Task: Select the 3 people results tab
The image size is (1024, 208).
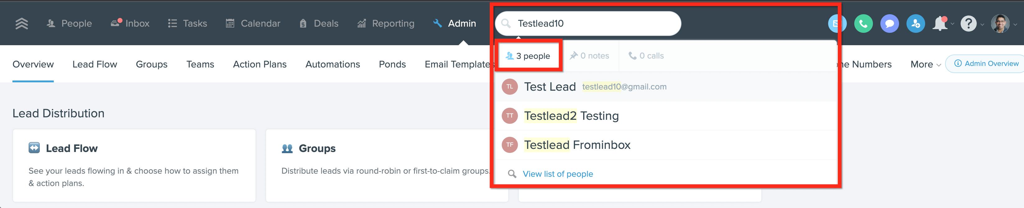Action: click(x=528, y=56)
